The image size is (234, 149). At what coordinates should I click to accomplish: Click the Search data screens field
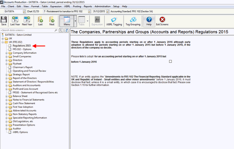(x=28, y=30)
